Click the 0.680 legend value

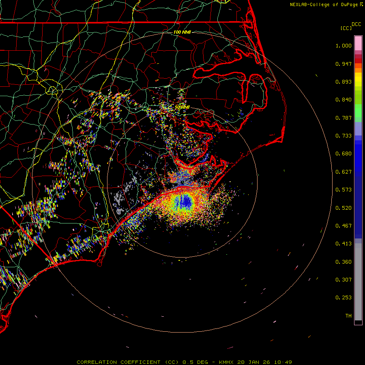coord(344,154)
